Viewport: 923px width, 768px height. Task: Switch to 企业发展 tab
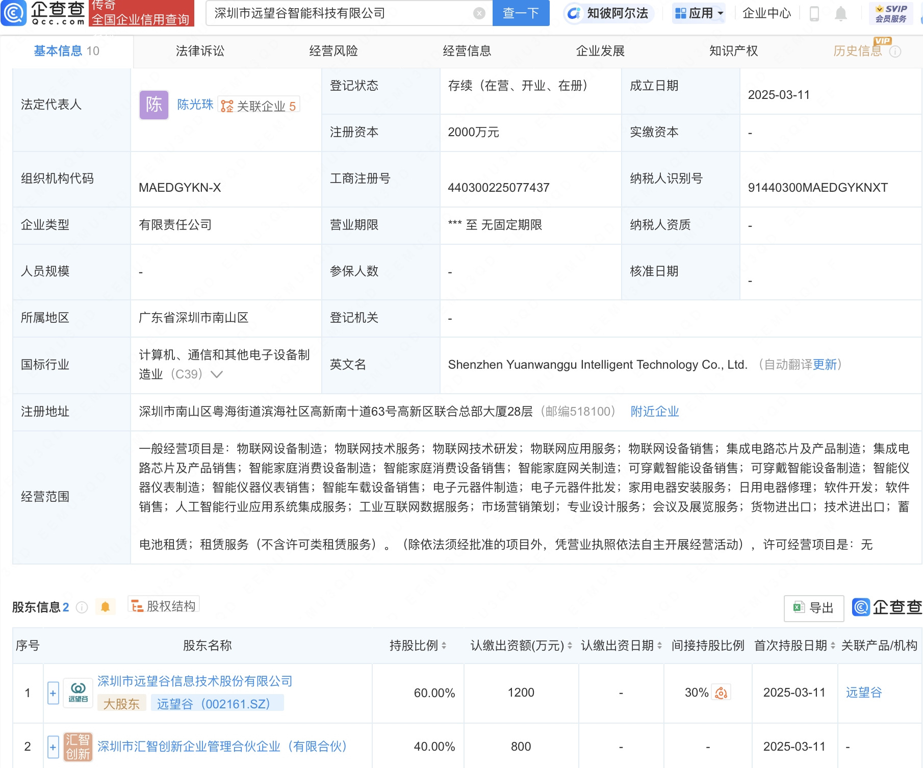pos(600,51)
